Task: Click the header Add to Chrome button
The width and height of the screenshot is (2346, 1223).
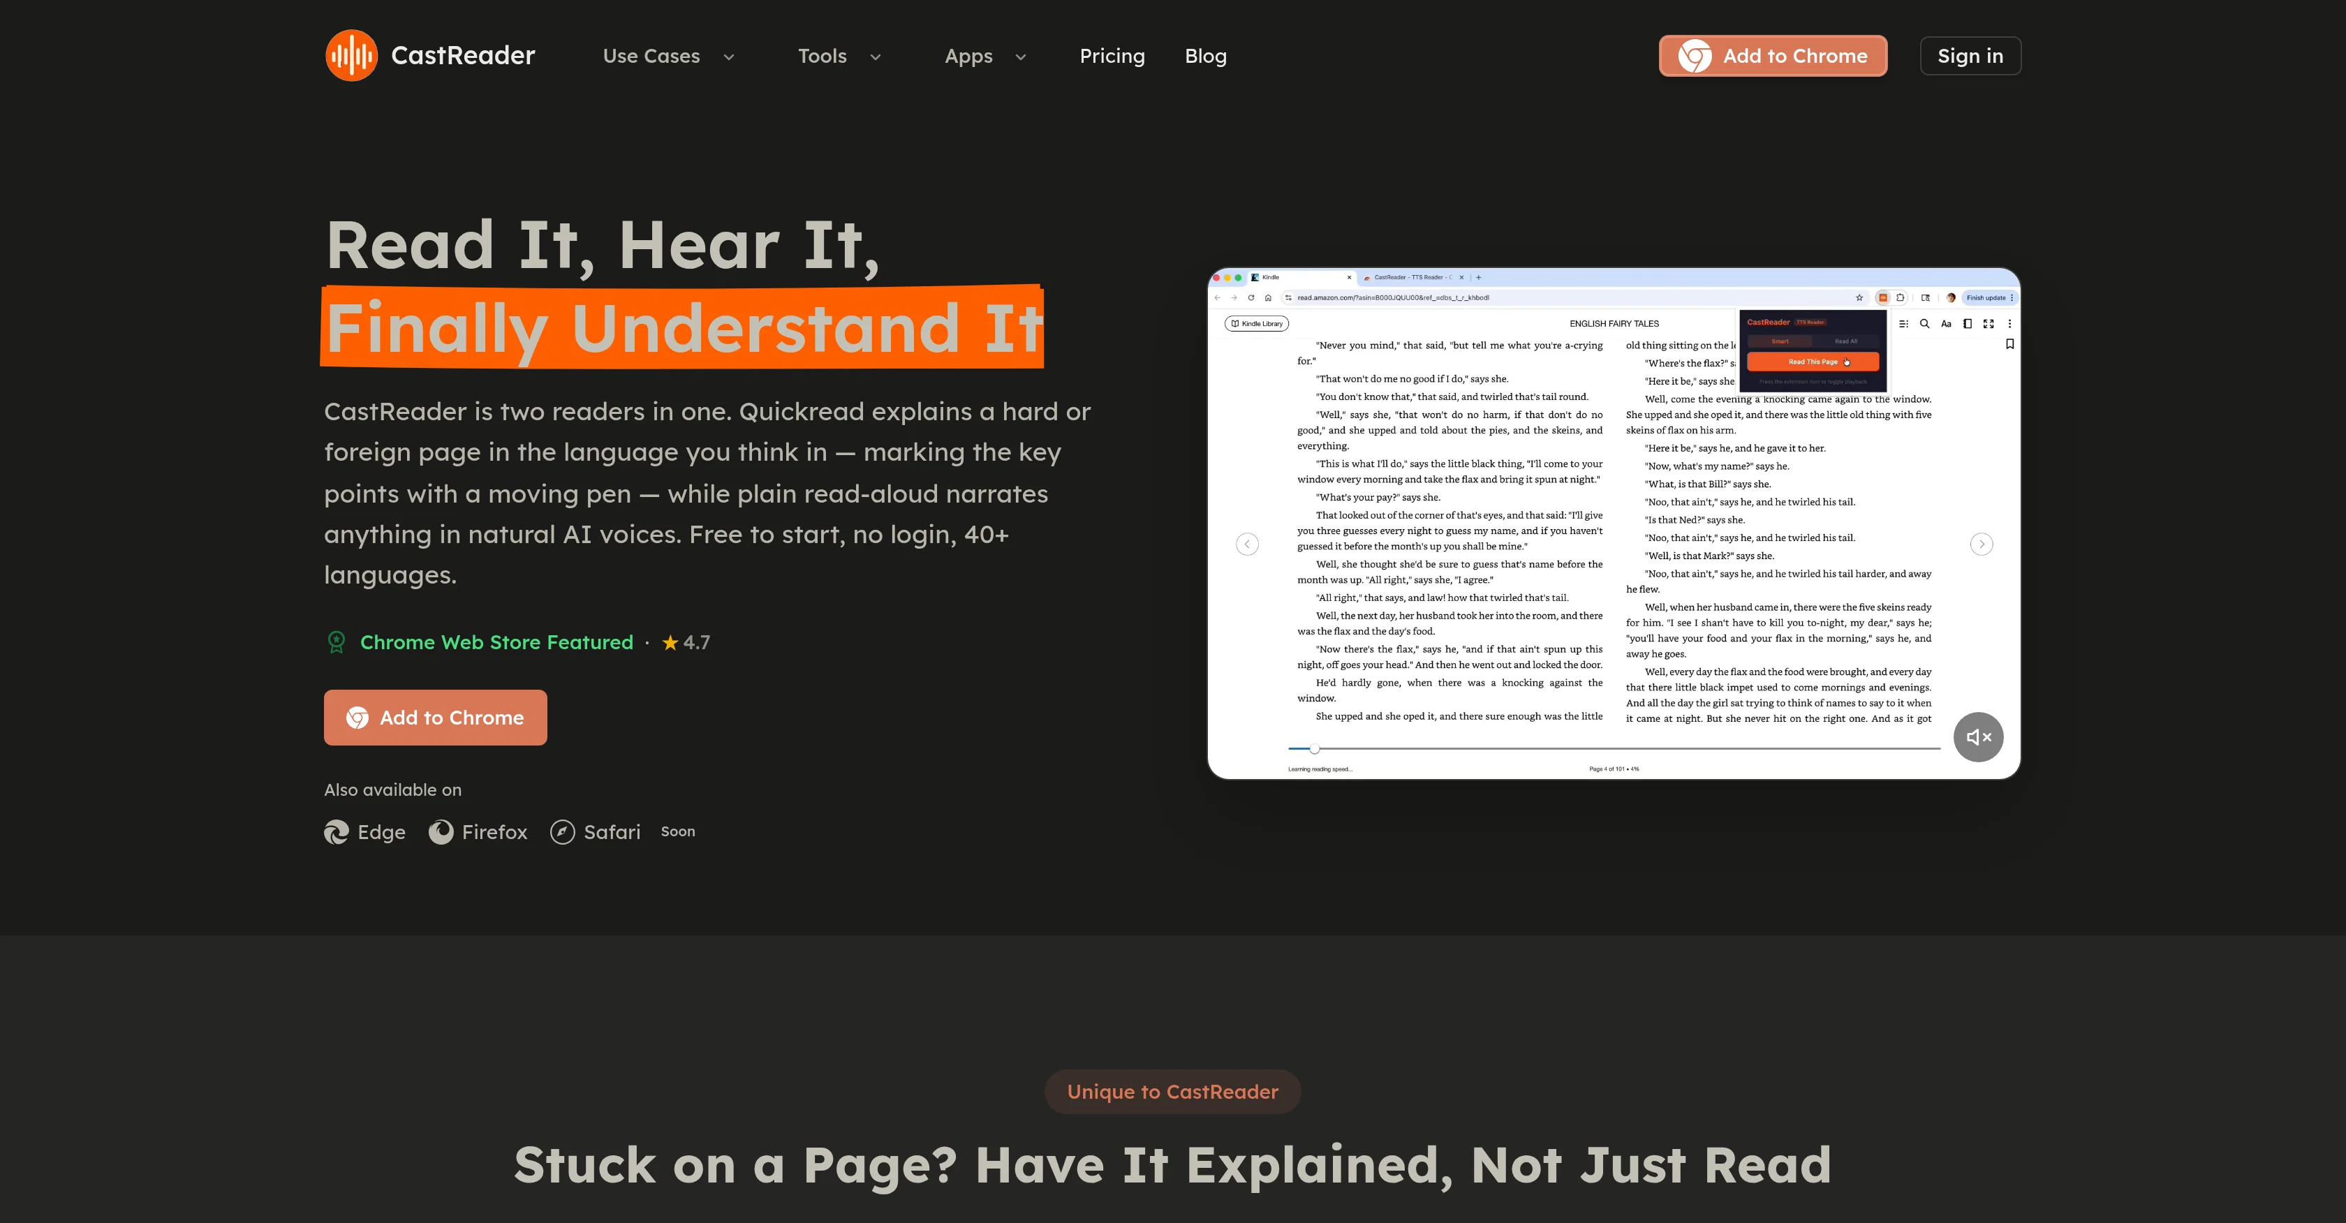Action: [1772, 56]
